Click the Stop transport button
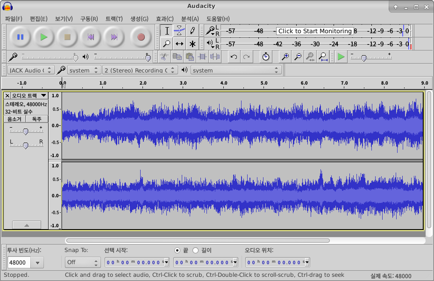 [67, 37]
